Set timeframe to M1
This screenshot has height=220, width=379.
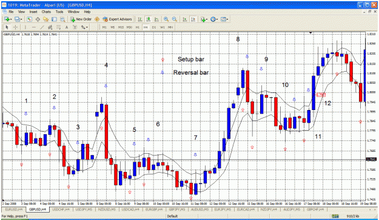coord(104,27)
